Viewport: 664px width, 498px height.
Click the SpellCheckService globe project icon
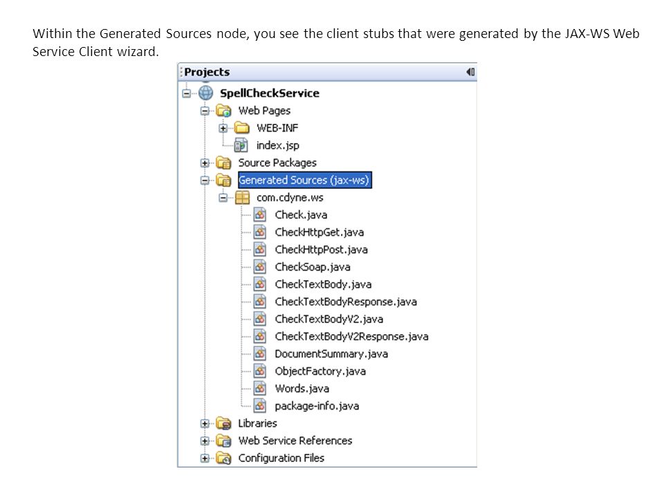coord(206,93)
